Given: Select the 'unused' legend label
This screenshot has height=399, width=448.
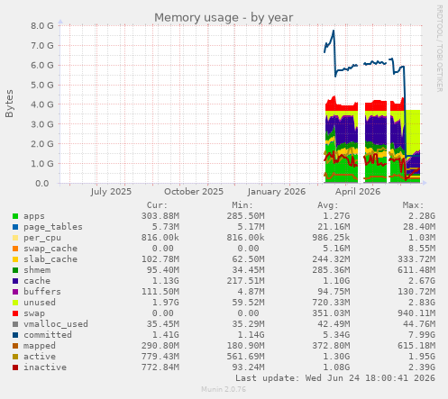Looking at the screenshot, I should [x=40, y=303].
